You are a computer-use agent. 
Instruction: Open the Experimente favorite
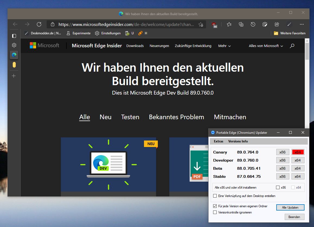coord(79,33)
